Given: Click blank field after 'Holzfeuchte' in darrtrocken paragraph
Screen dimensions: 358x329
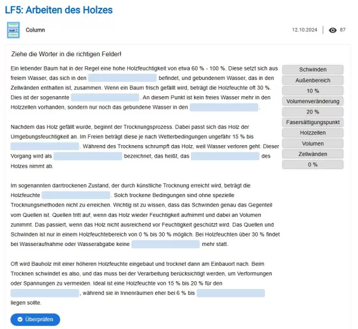Looking at the screenshot, I should pyautogui.click(x=76, y=195).
